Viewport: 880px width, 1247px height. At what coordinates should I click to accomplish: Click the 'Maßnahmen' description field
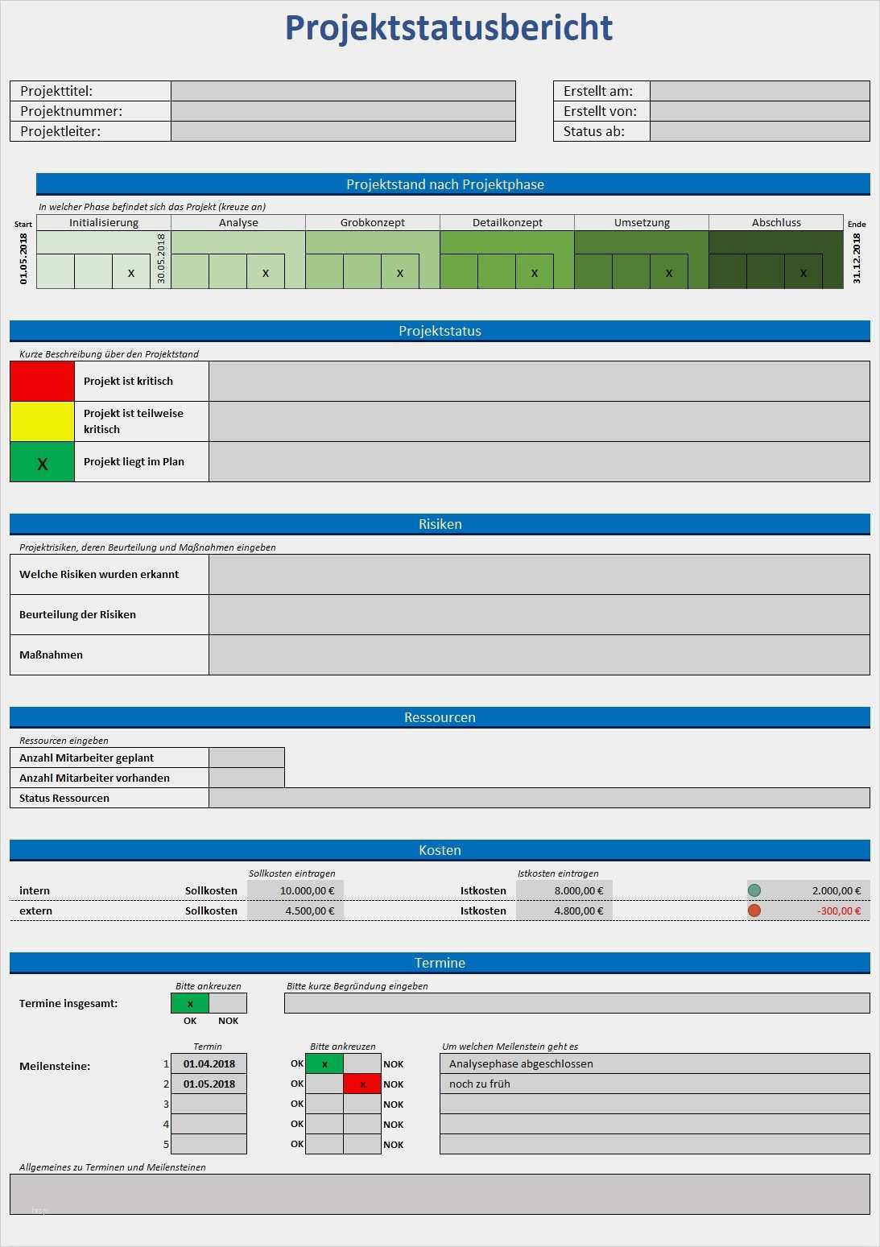539,654
